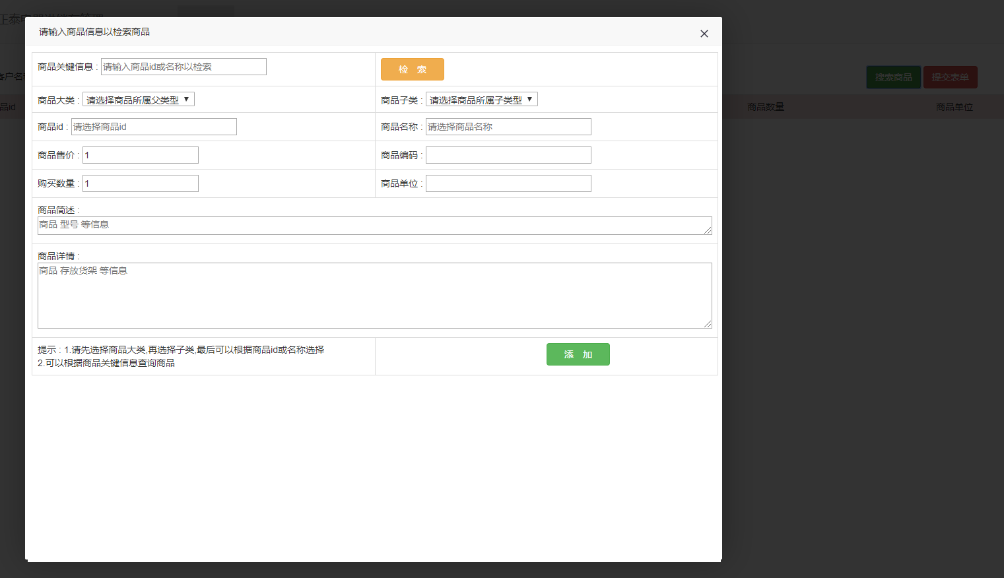Click the 商品关键信息 search input field

pos(184,67)
